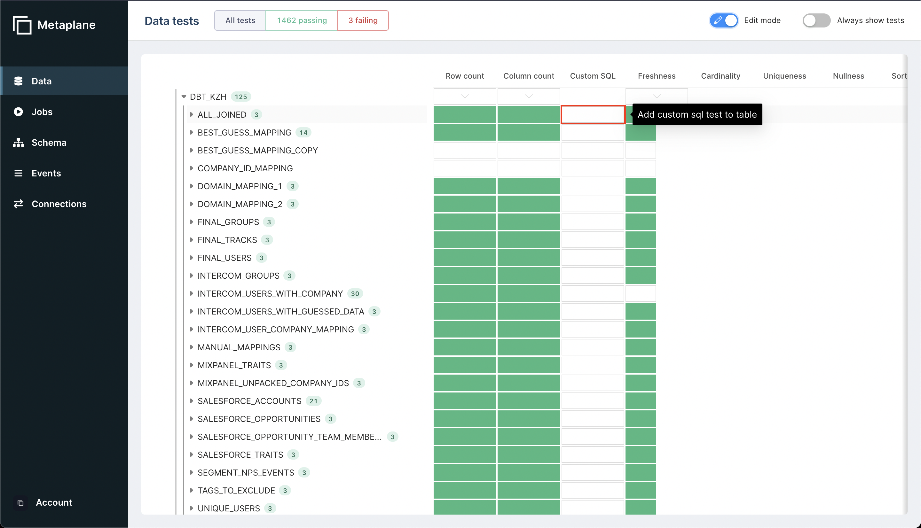Open the Column count dropdown for DBT_KZH
921x528 pixels.
pos(529,97)
